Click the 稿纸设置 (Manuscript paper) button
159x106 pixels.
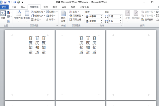(x=63, y=16)
